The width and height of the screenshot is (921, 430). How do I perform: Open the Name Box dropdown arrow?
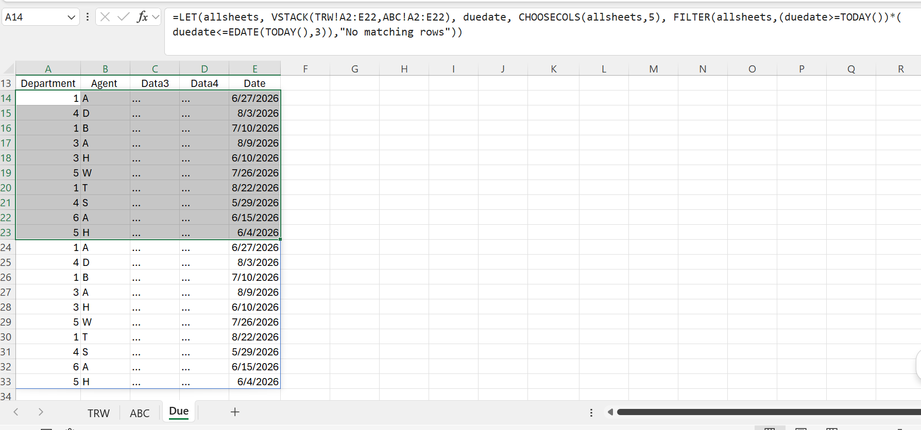(x=71, y=17)
